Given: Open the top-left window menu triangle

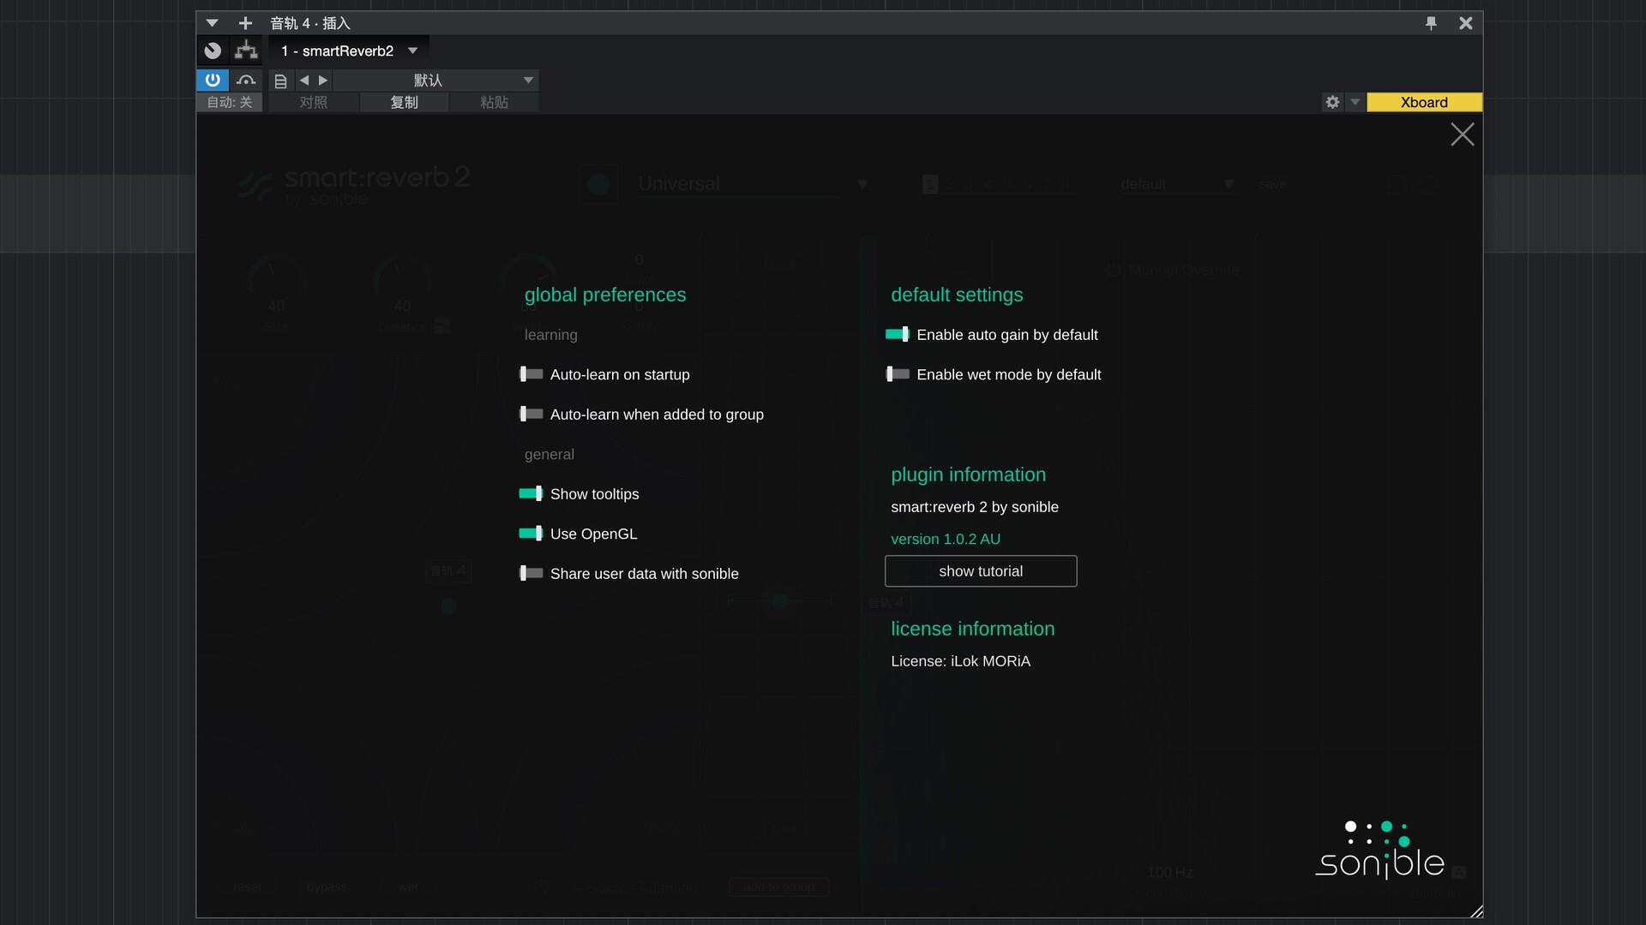Looking at the screenshot, I should tap(212, 23).
